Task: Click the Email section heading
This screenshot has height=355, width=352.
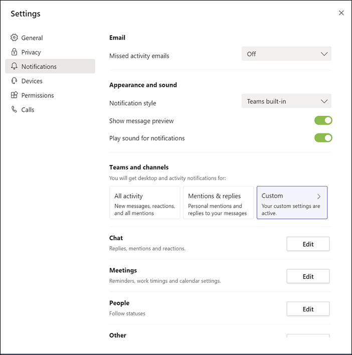Action: tap(117, 38)
